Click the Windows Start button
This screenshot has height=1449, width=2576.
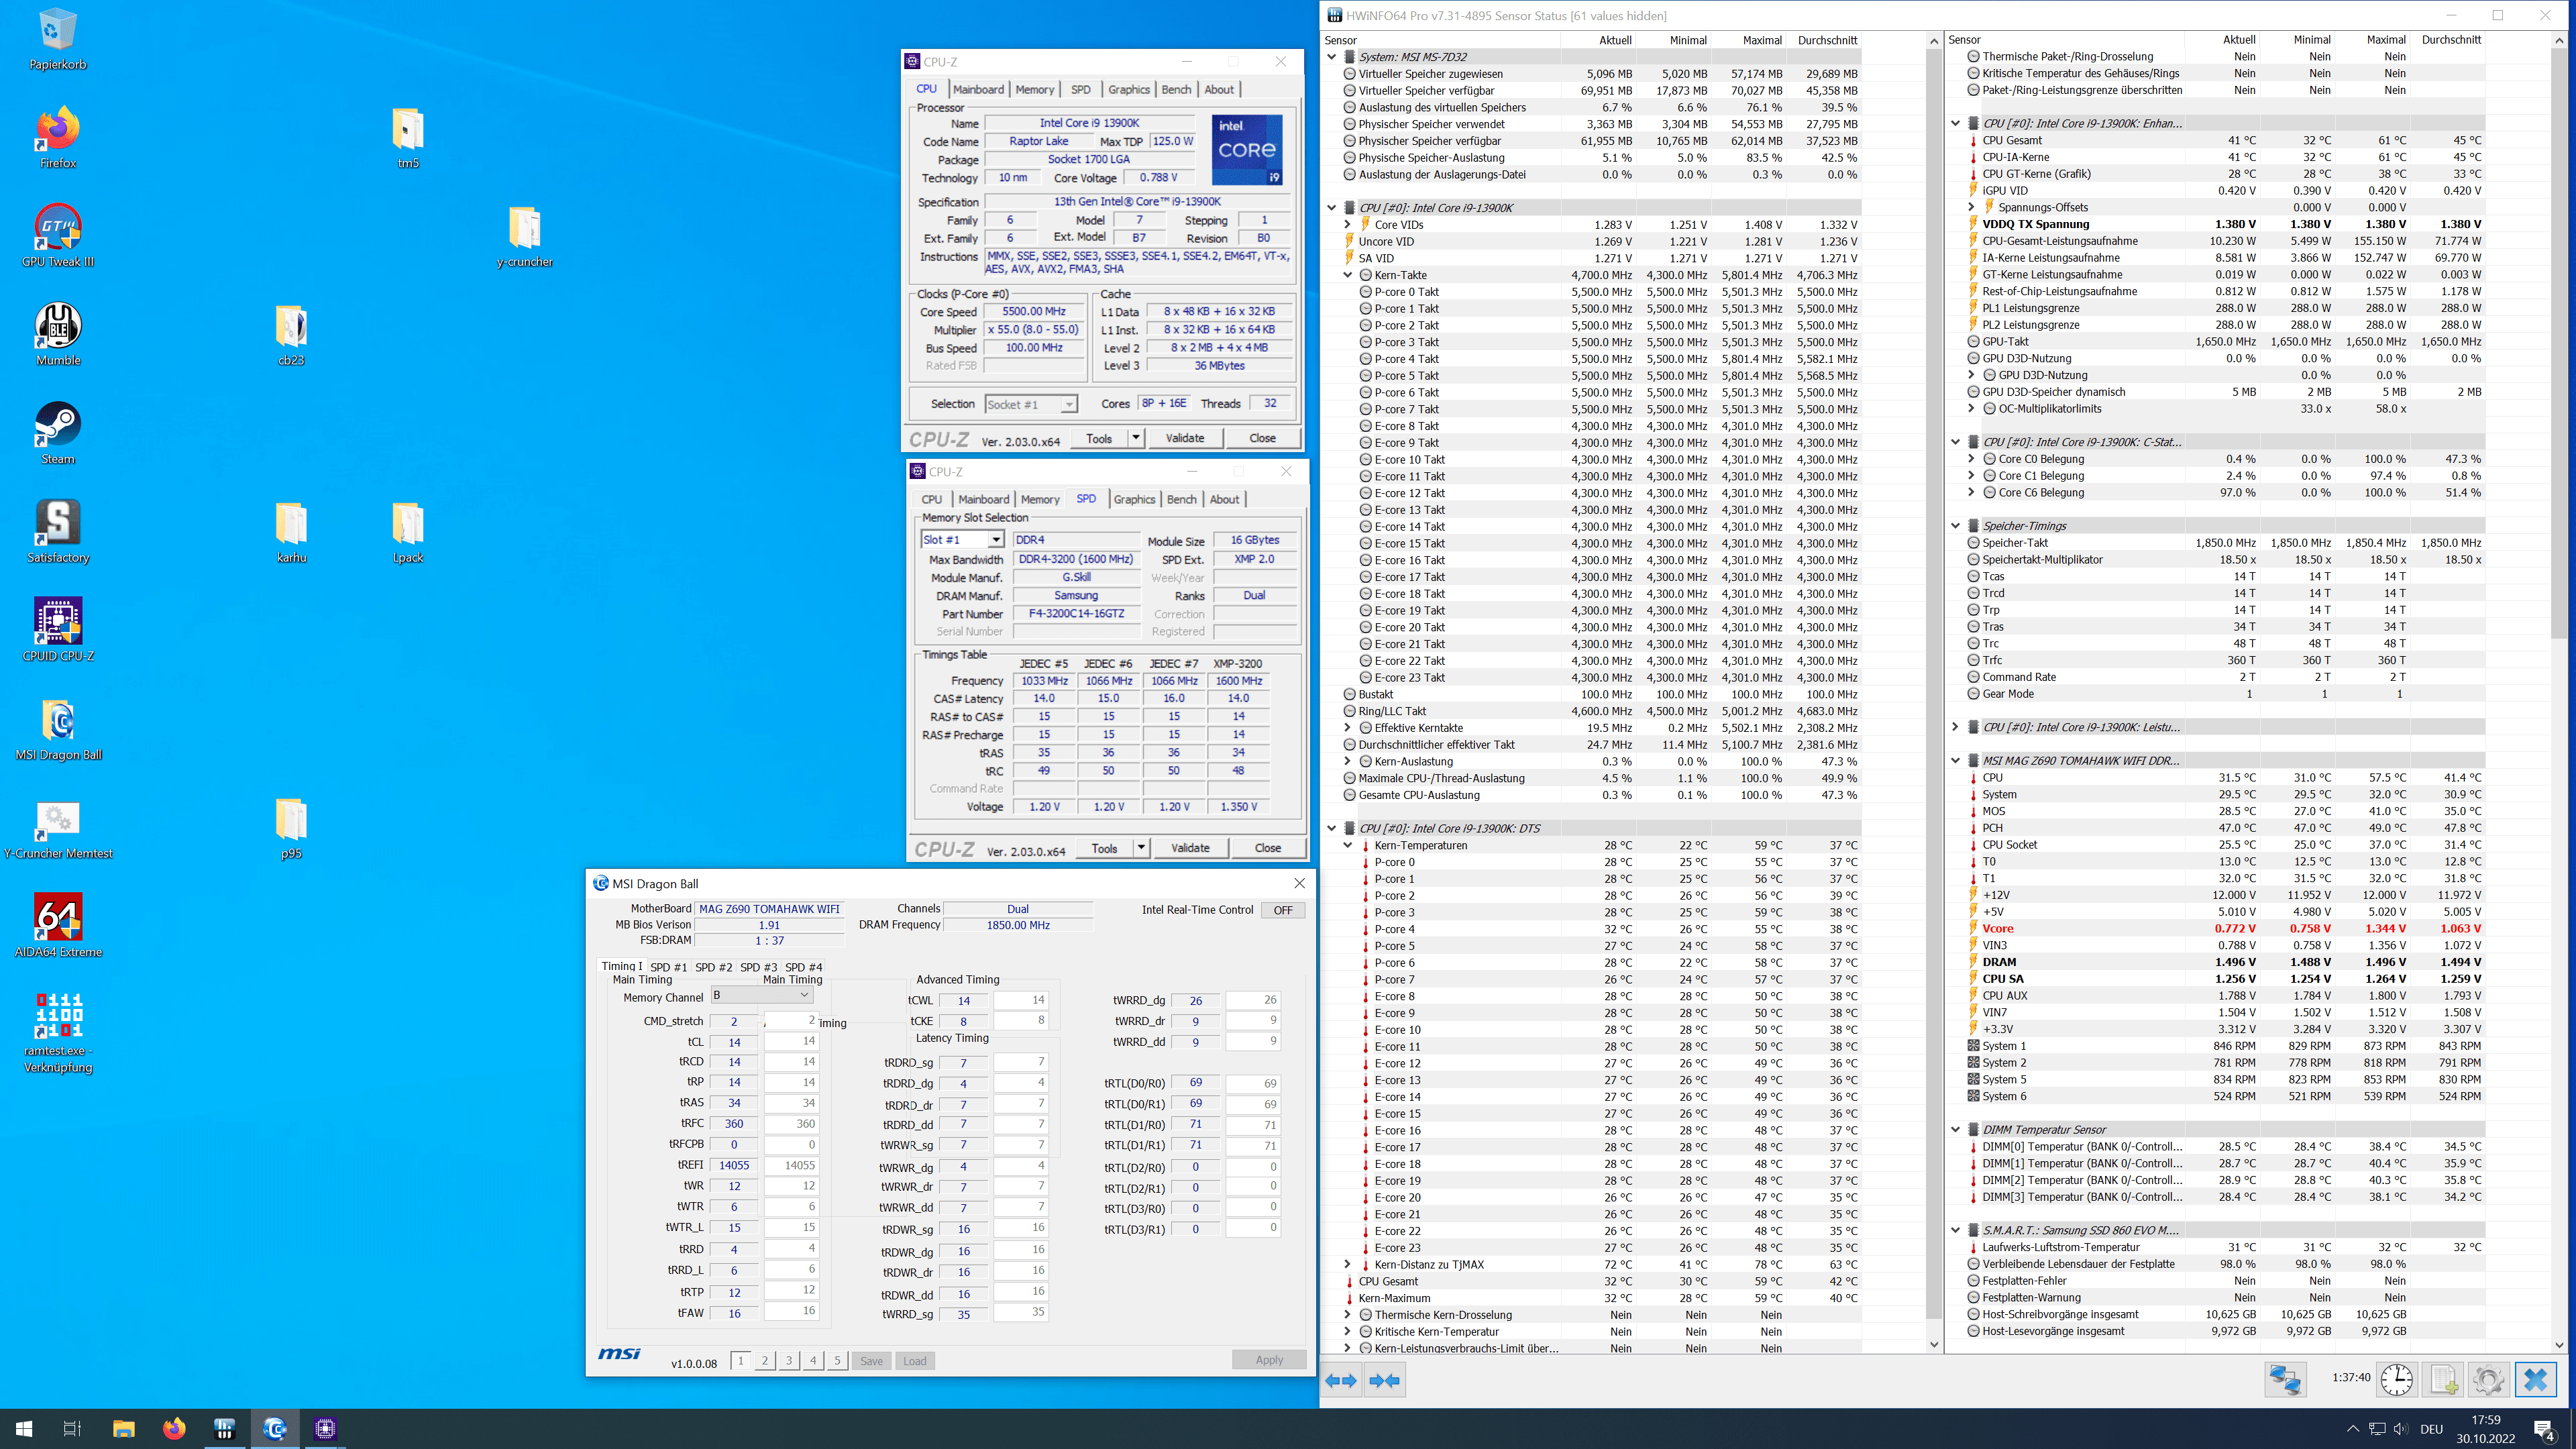pos(24,1429)
